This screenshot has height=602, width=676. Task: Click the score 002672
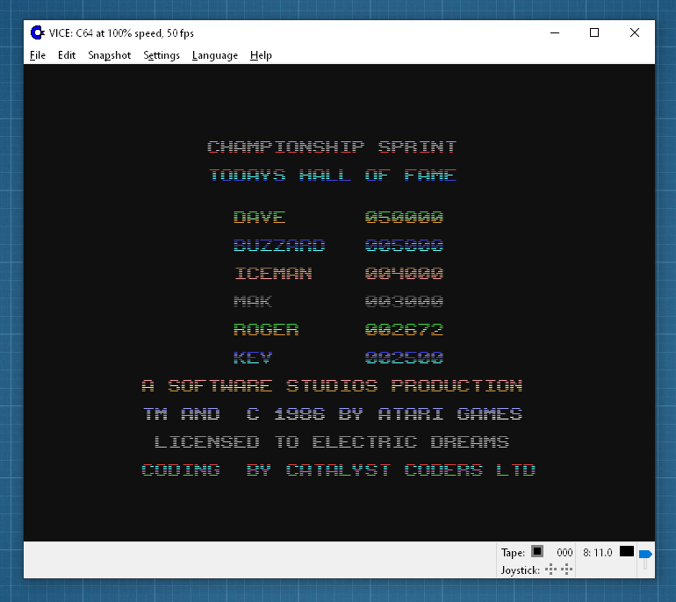(404, 329)
